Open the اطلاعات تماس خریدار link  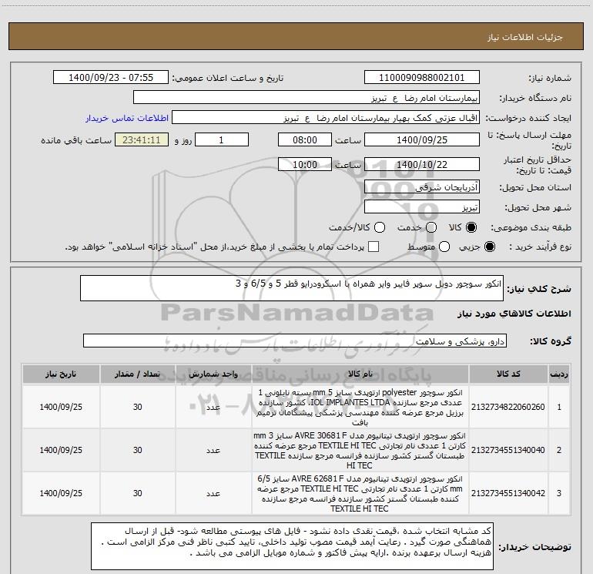click(x=127, y=118)
